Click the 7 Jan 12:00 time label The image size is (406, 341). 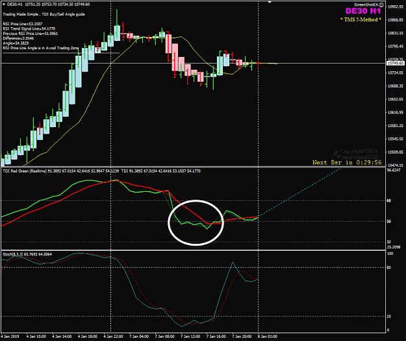click(190, 336)
